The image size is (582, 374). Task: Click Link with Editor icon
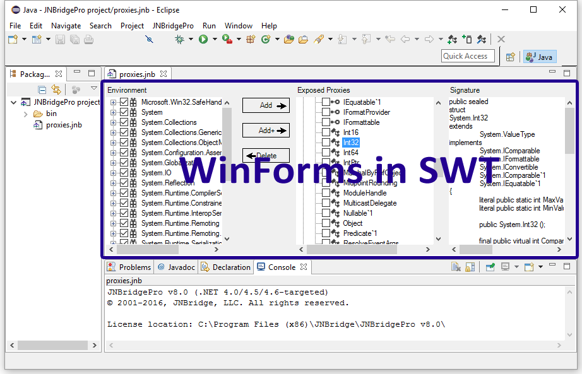click(56, 90)
